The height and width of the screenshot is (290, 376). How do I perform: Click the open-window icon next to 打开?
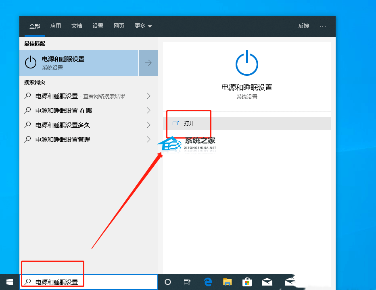176,123
